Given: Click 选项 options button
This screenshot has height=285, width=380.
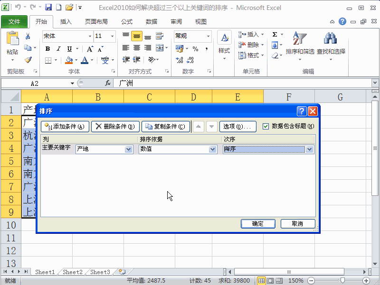Looking at the screenshot, I should coord(238,127).
